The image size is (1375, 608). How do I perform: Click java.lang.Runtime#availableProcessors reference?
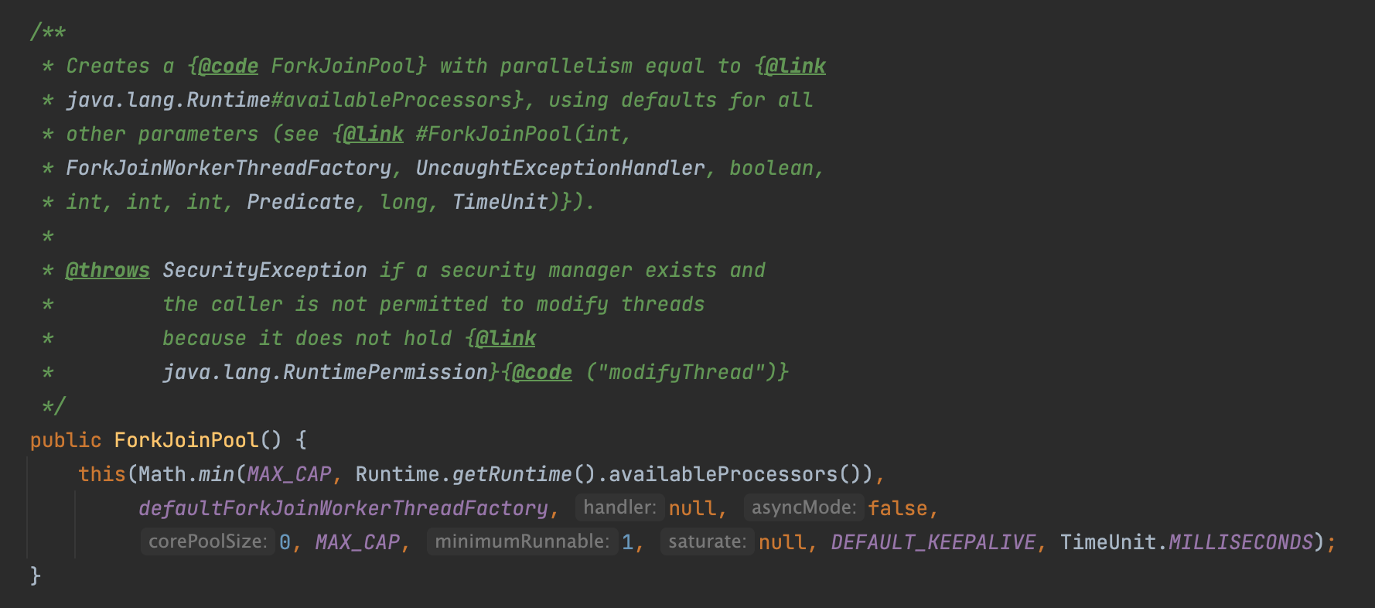pos(288,100)
